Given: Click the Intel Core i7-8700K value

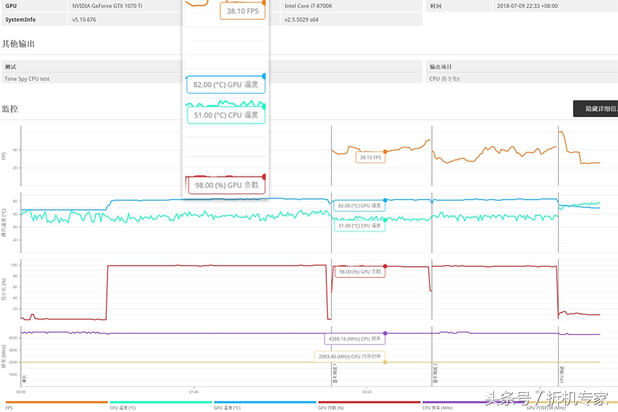Looking at the screenshot, I should (x=308, y=6).
